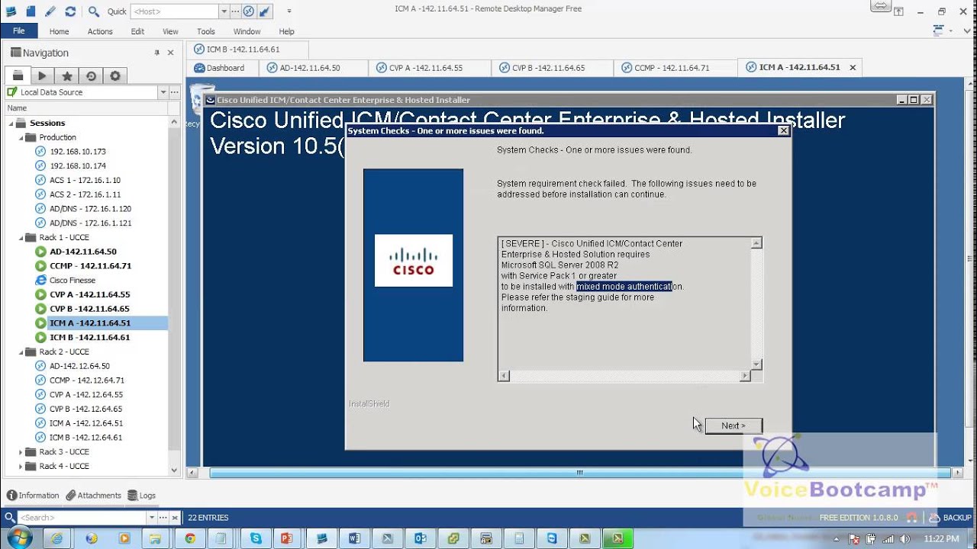The image size is (977, 549).
Task: Click the BACKUP status bar item
Action: tap(950, 518)
